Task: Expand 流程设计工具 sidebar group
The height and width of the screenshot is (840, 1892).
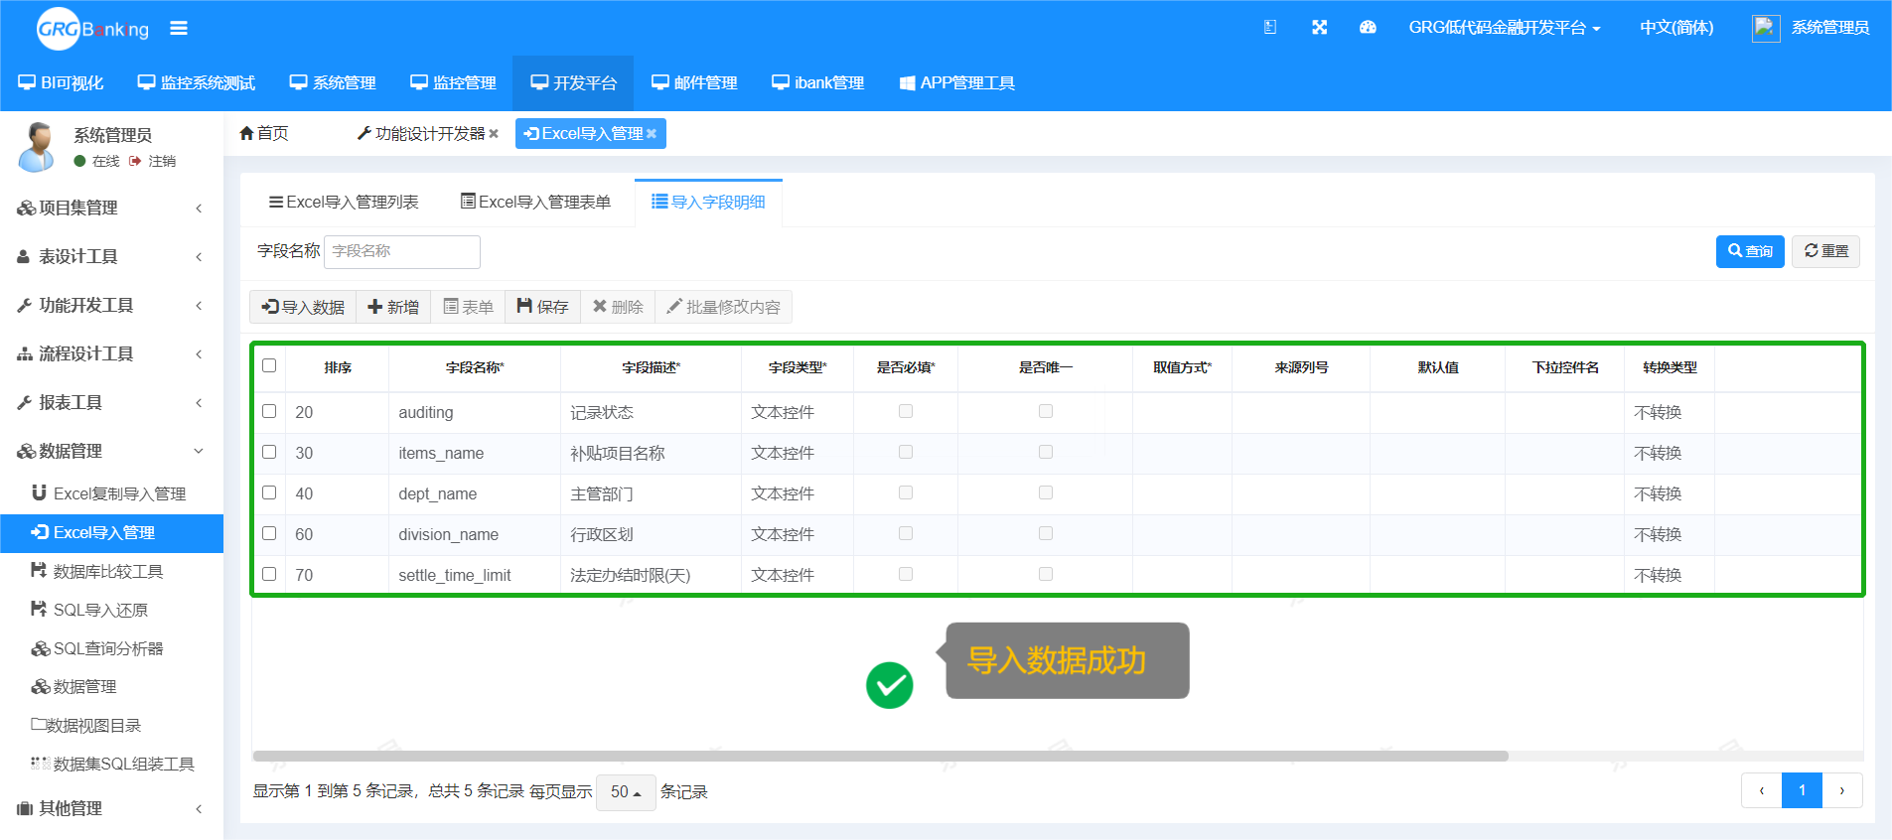Action: coord(111,353)
